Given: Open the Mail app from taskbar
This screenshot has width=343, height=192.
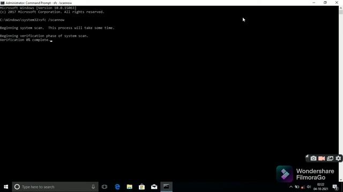Looking at the screenshot, I should 154,187.
